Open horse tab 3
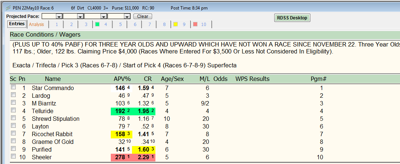400x164 pixels. pos(86,25)
